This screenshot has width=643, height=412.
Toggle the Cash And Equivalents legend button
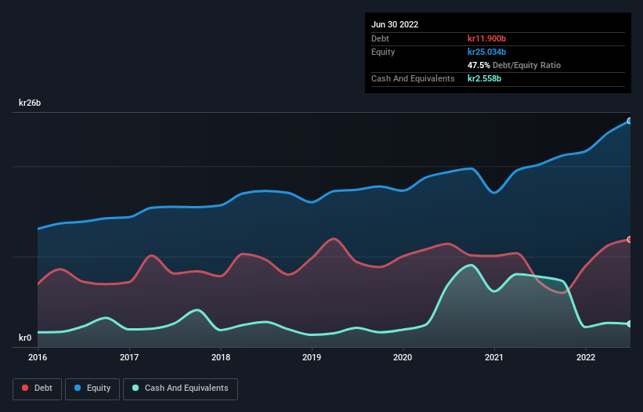click(x=180, y=389)
